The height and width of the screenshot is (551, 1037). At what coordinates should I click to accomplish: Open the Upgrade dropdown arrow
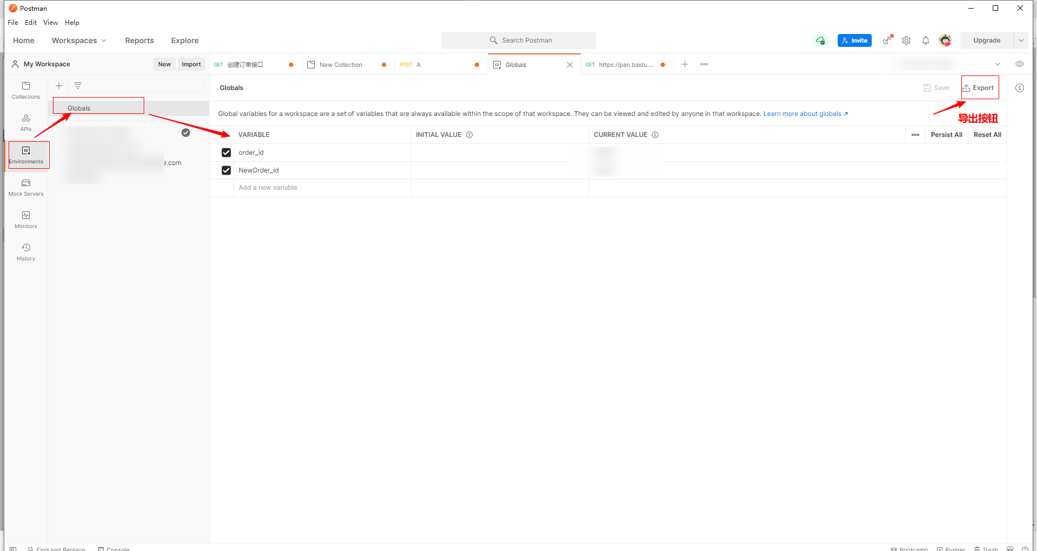[x=1021, y=40]
